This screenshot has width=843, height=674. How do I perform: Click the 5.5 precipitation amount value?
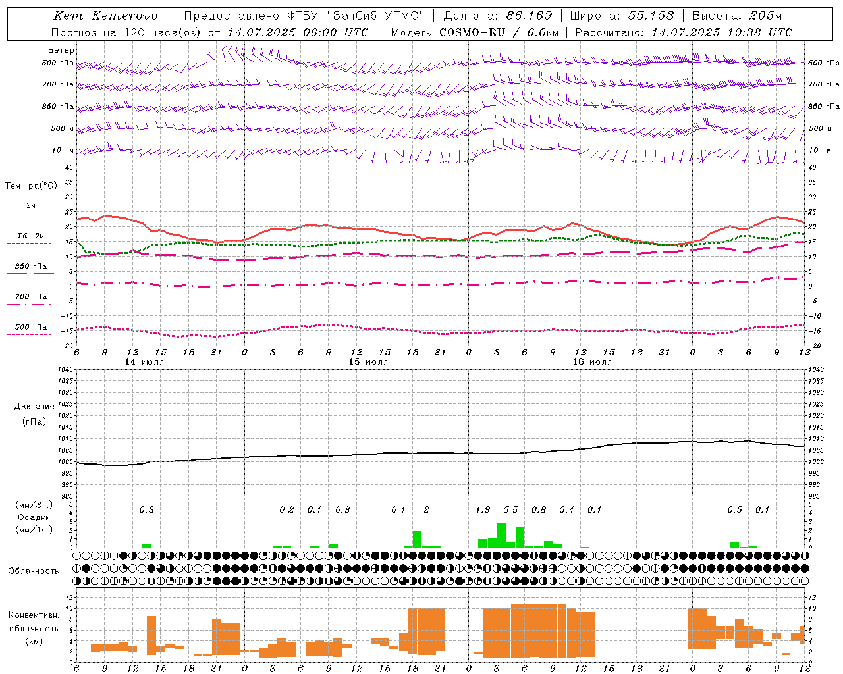click(x=510, y=510)
